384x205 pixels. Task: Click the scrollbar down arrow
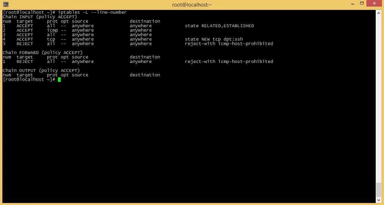(x=378, y=199)
